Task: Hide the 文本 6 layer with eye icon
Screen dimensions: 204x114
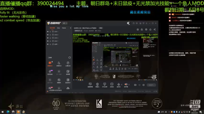Action: pyautogui.click(x=48, y=35)
